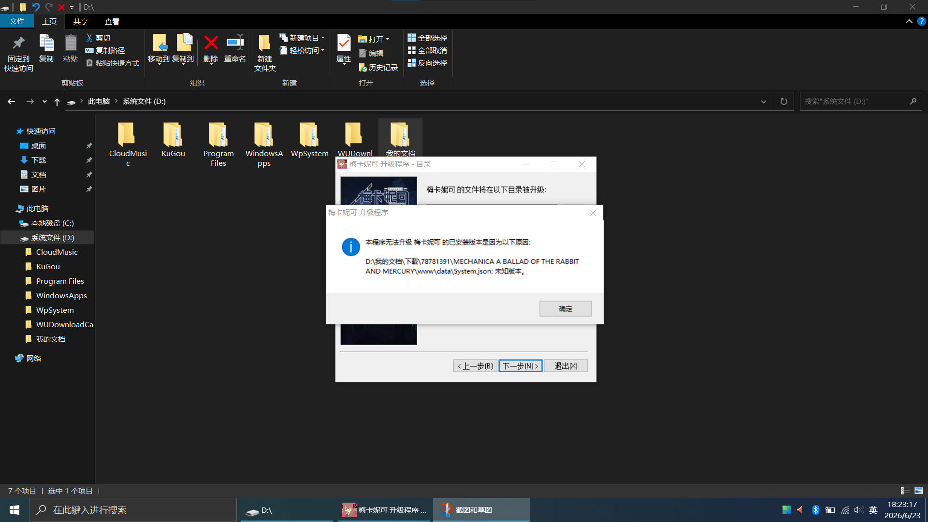The height and width of the screenshot is (522, 928).
Task: Click the Edit command in ribbon
Action: (371, 53)
